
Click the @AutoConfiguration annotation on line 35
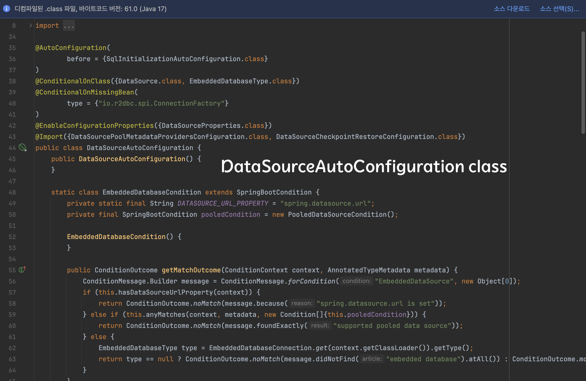tap(71, 48)
